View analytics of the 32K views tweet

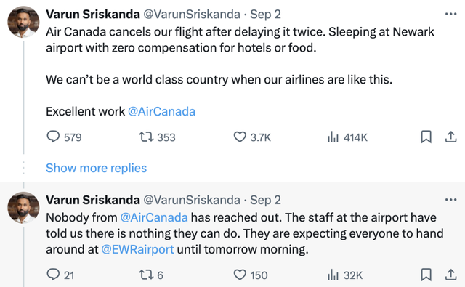click(x=345, y=275)
